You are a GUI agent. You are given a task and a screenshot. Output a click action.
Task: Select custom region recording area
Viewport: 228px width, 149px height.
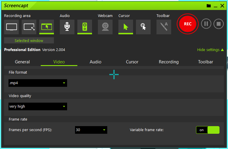tap(29, 27)
